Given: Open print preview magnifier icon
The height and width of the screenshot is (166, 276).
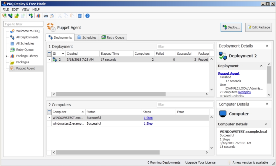Looking at the screenshot, I should 52,16.
